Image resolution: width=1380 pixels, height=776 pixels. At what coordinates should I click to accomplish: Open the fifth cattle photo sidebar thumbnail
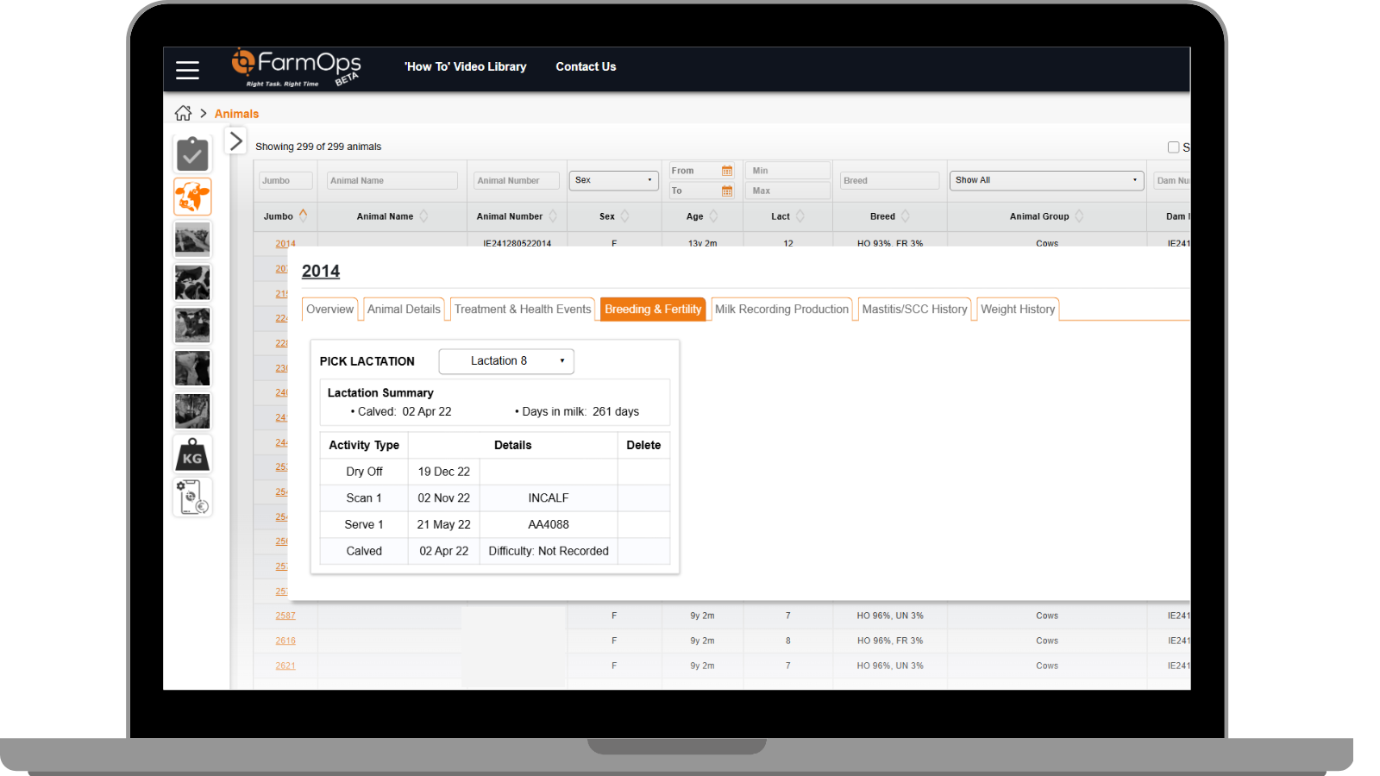pyautogui.click(x=192, y=411)
